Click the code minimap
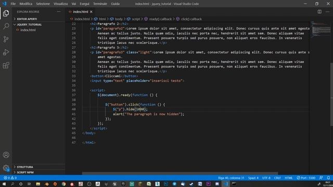Screen dimensions: 333x187 pos(321,30)
